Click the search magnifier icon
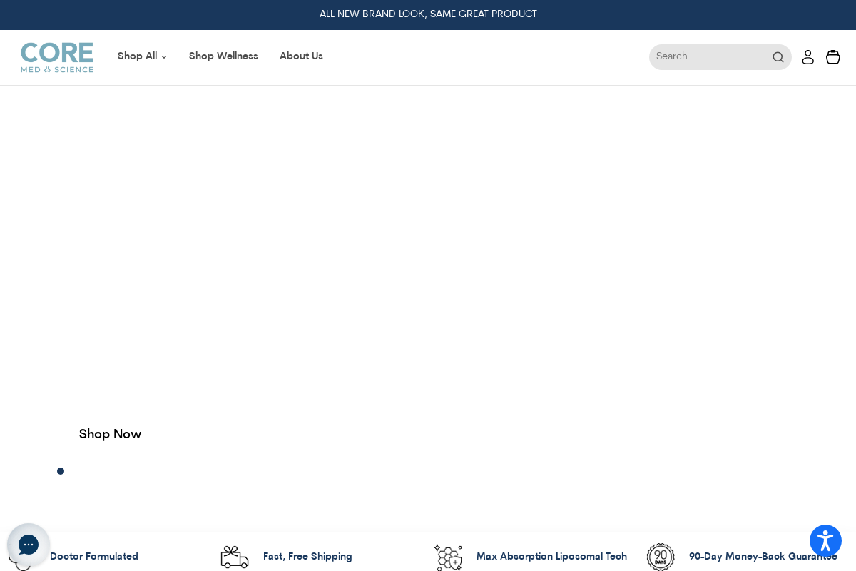The height and width of the screenshot is (571, 856). pyautogui.click(x=778, y=57)
